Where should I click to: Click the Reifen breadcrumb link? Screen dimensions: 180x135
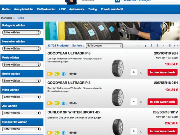20,18
